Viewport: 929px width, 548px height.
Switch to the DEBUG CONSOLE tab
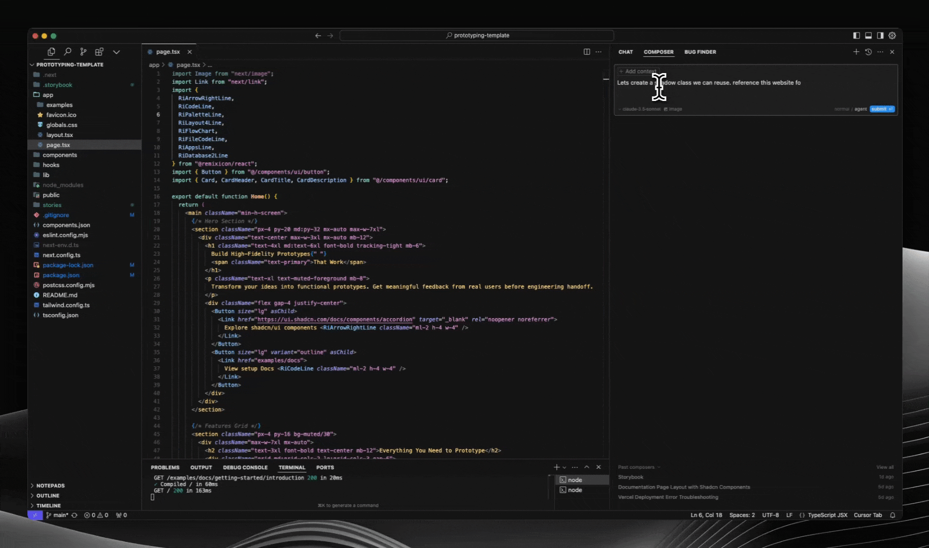(245, 467)
